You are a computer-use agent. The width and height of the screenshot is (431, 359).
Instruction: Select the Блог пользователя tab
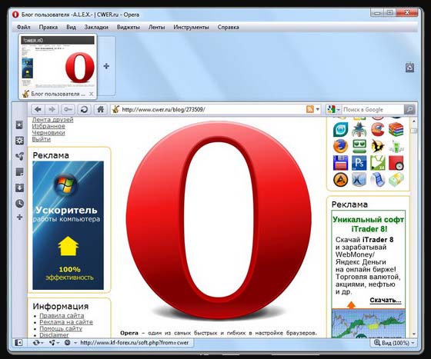tap(58, 66)
